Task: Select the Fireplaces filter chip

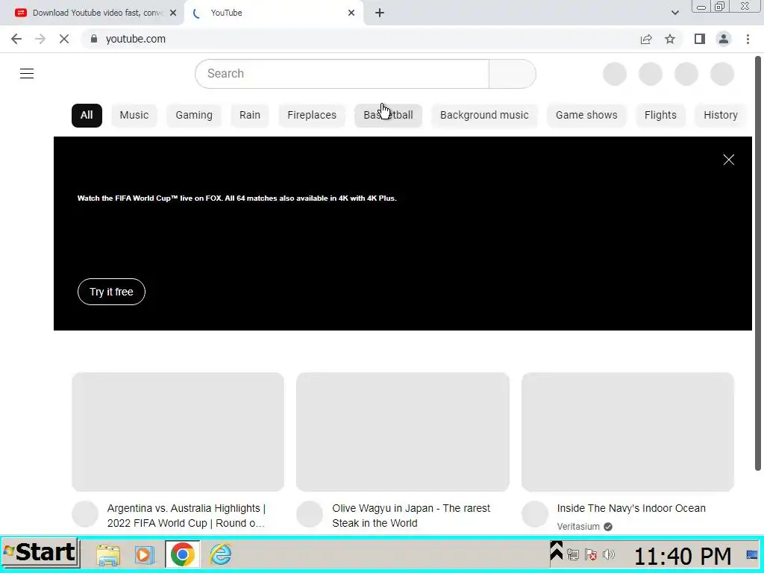Action: (312, 116)
